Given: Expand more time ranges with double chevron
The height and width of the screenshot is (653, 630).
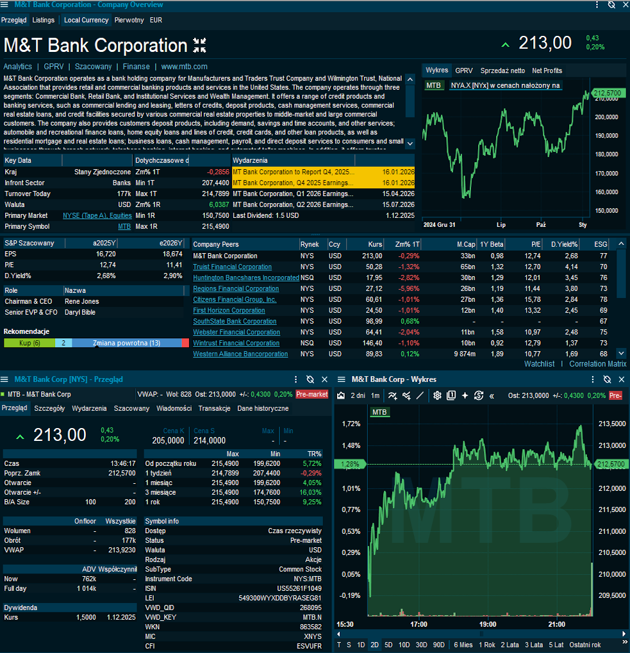Looking at the screenshot, I should (492, 395).
